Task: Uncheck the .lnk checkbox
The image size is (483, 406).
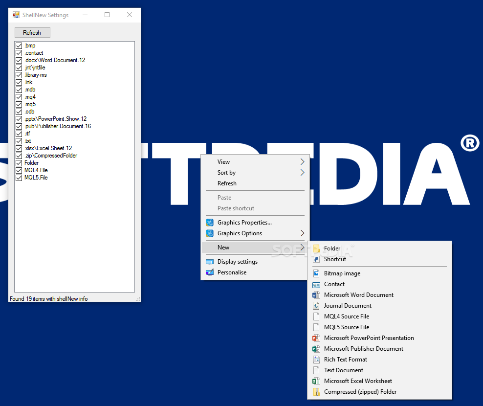Action: (x=19, y=82)
